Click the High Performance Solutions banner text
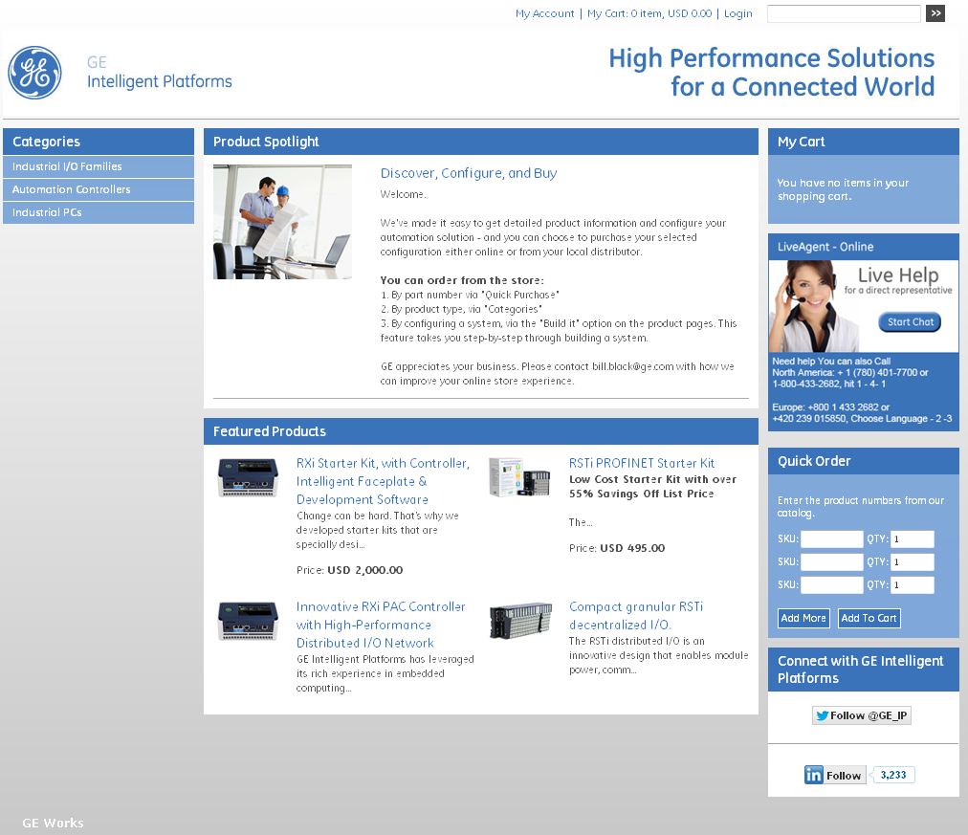Viewport: 968px width, 835px height. 772,72
